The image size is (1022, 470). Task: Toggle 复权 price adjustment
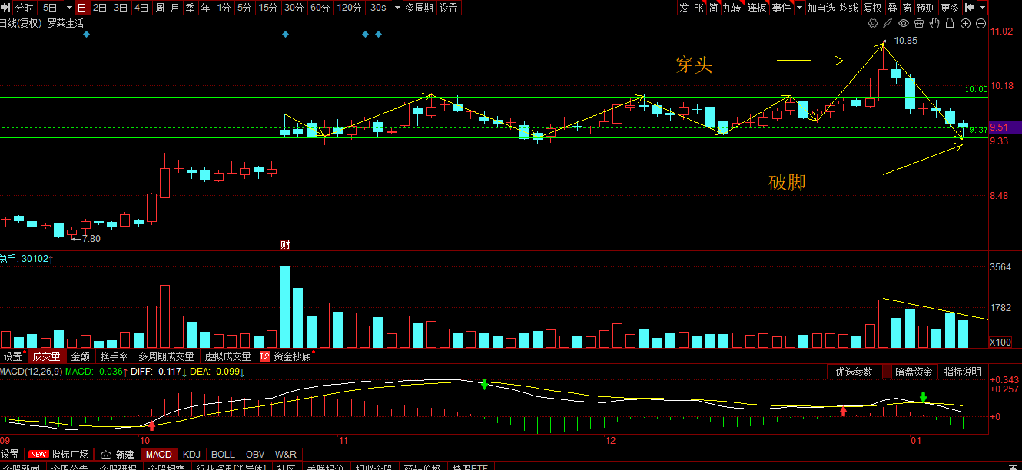(873, 8)
